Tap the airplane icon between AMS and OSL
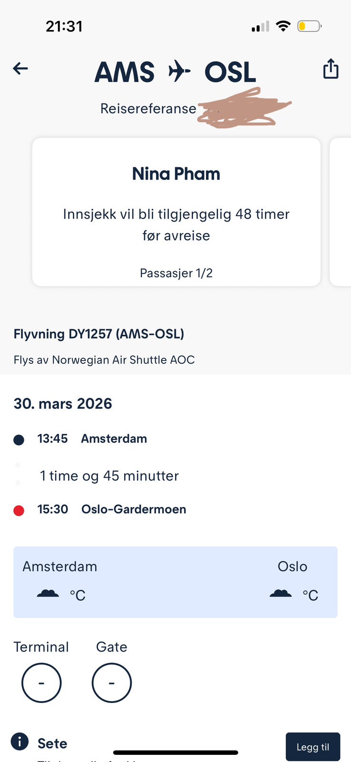 click(179, 71)
